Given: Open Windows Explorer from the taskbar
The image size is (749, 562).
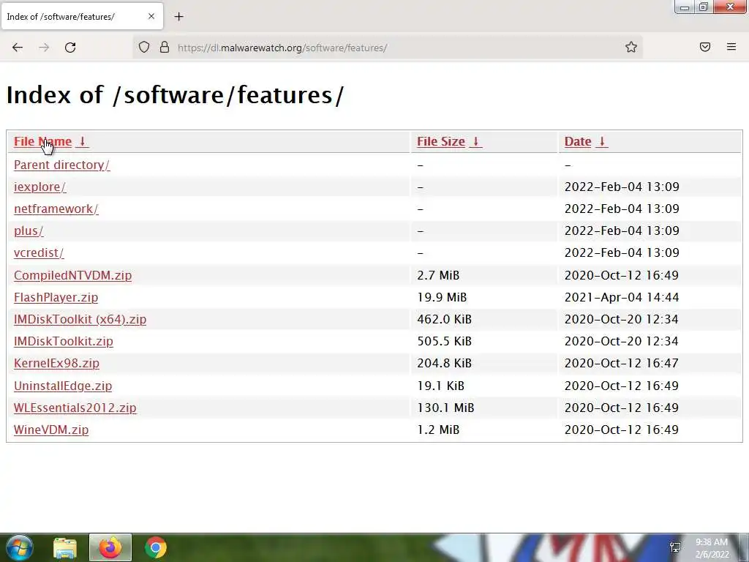Looking at the screenshot, I should point(65,549).
